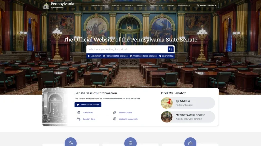
Task: Click the people group circle icon at bottom
Action: pos(71,143)
